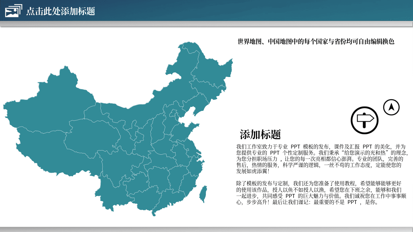The width and height of the screenshot is (413, 232).
Task: Click the picture icon in the header
Action: (14, 11)
